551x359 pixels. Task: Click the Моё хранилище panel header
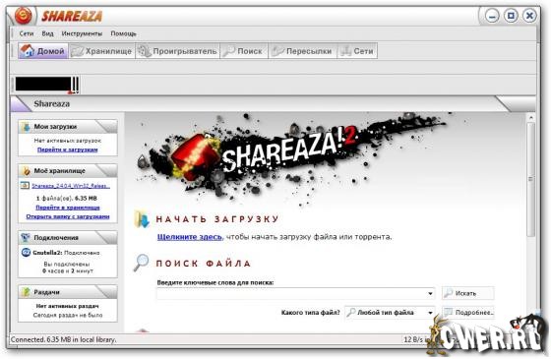coord(68,171)
